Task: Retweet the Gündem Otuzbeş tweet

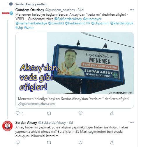Action: pos(49,113)
